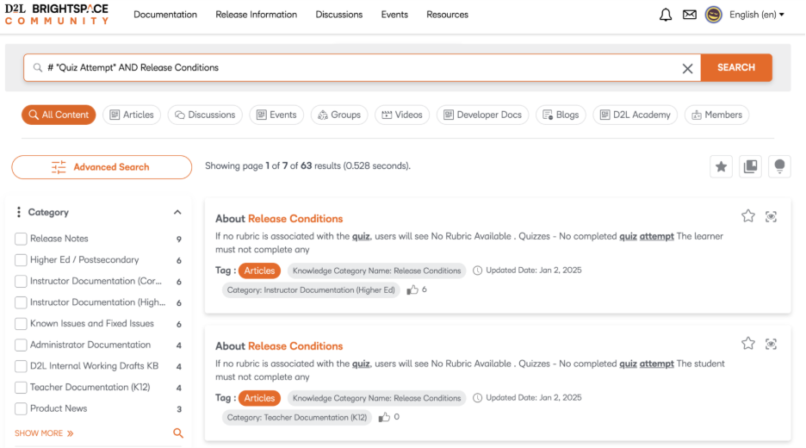806x448 pixels.
Task: Filter results by D2L Academy tab
Action: coord(635,115)
